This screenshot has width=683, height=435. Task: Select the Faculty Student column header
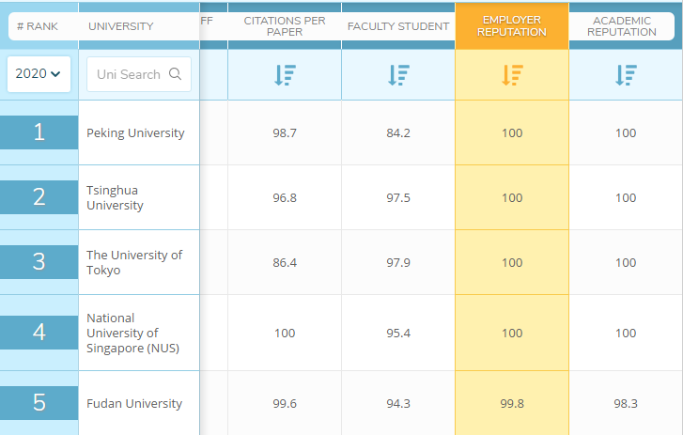(x=398, y=26)
